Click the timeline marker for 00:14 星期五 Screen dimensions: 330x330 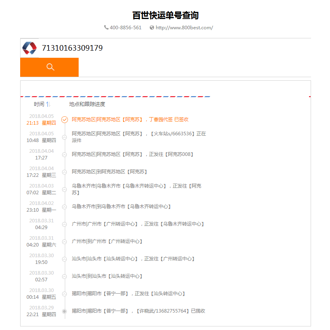(64, 294)
